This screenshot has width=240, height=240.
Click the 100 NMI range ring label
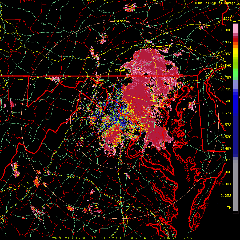pos(120,21)
